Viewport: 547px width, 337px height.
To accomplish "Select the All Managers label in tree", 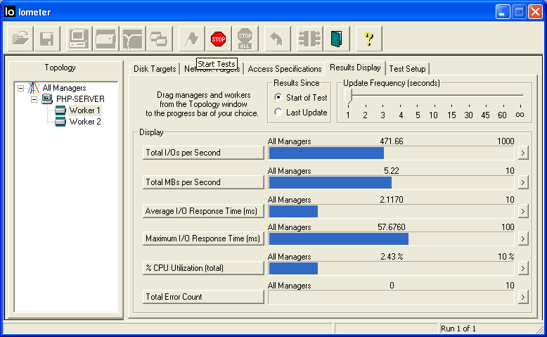I will point(64,88).
